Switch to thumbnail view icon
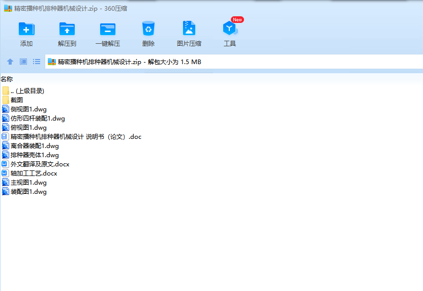This screenshot has width=423, height=291. pos(23,62)
